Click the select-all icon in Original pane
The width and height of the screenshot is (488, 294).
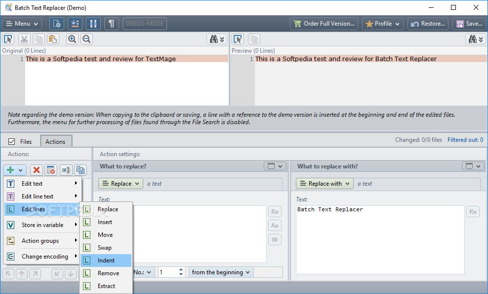(x=8, y=39)
